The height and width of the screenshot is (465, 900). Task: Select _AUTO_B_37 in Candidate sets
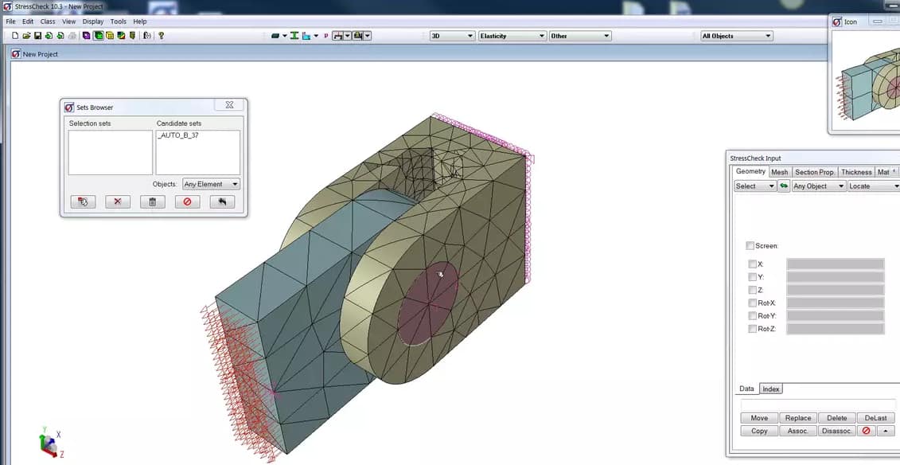pyautogui.click(x=179, y=135)
